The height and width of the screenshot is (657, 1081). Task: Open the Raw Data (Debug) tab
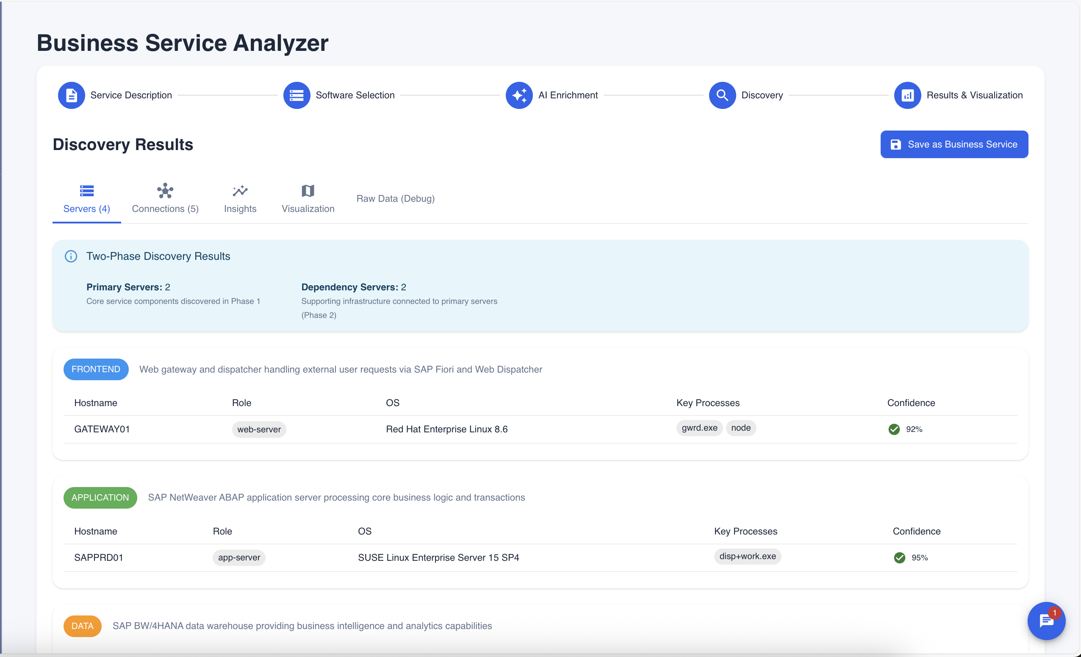[x=395, y=199]
